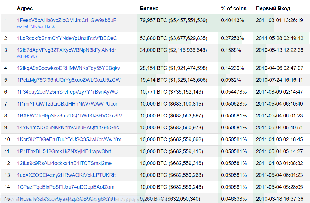Click the % of coins column header
Screen dimensions: 310x203
[234, 8]
